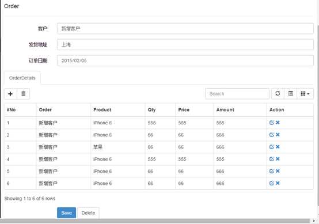Click the Price 66 cell in row 5

(195, 171)
